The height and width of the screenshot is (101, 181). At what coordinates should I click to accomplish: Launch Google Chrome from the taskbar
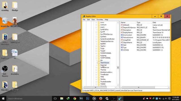tap(75, 98)
